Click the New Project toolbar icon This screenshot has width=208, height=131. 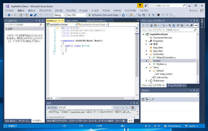click(21, 15)
